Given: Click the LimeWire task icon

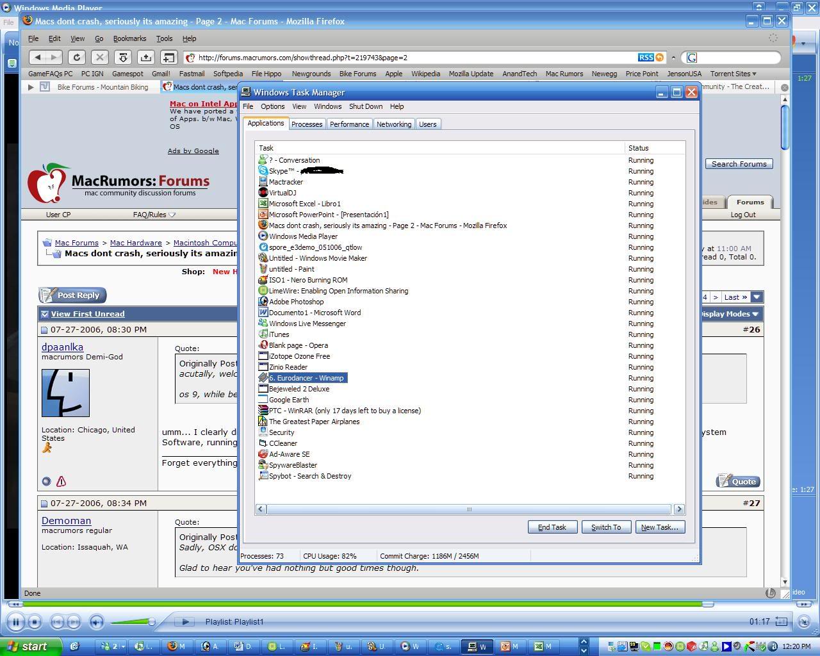Looking at the screenshot, I should 263,291.
